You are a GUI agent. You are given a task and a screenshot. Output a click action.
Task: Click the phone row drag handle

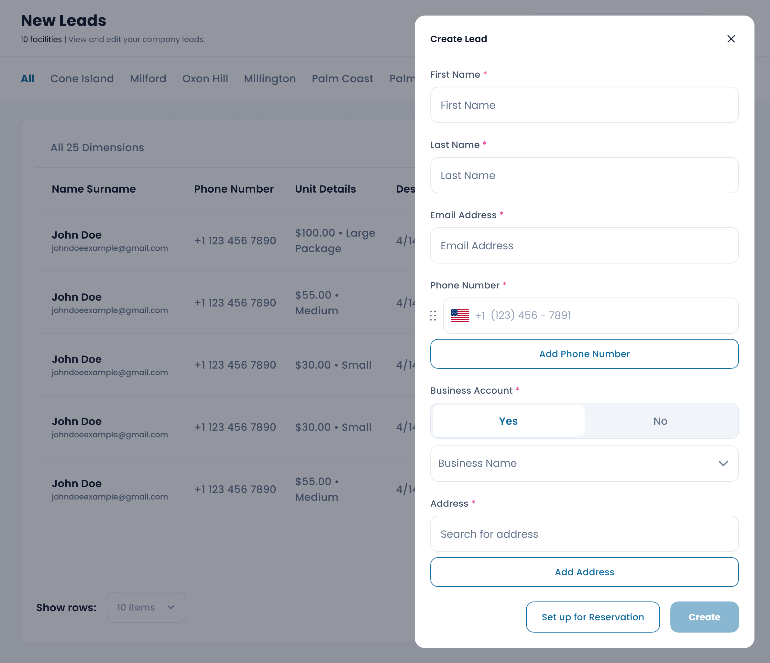coord(433,315)
